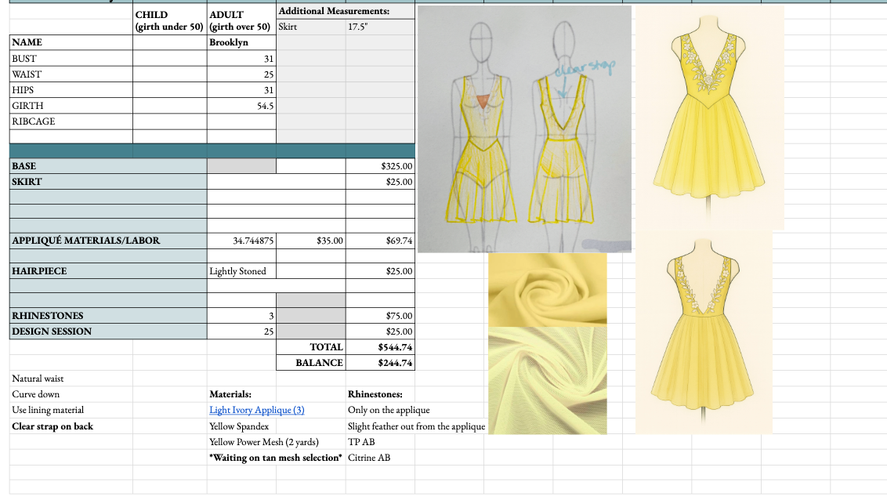Click the TOTAL amount $544.74 cell

(379, 347)
